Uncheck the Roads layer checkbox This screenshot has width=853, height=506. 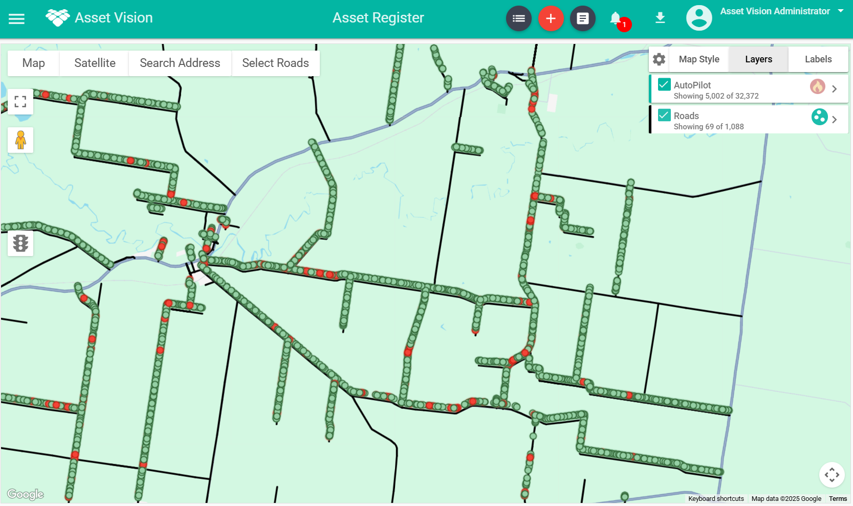(664, 116)
